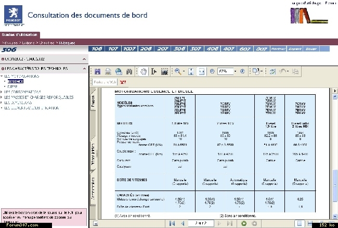Select ESSENCE in the tree

(x=16, y=81)
